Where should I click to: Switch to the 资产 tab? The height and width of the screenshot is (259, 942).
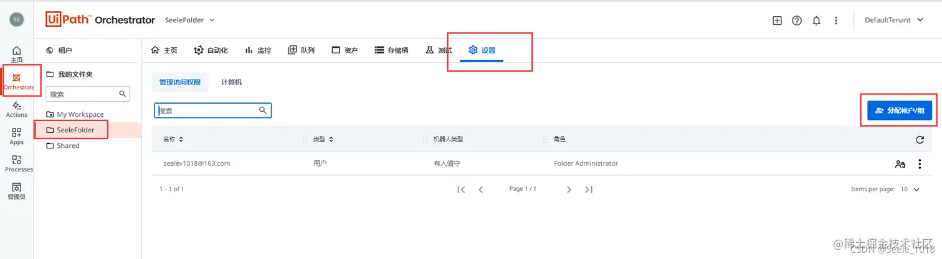(x=345, y=50)
